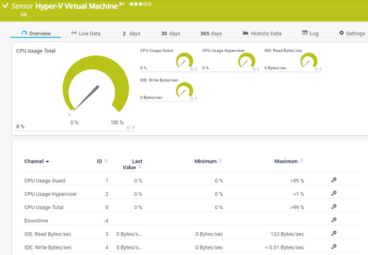Click the OK status checkmark icon
368x255 pixels.
point(5,6)
